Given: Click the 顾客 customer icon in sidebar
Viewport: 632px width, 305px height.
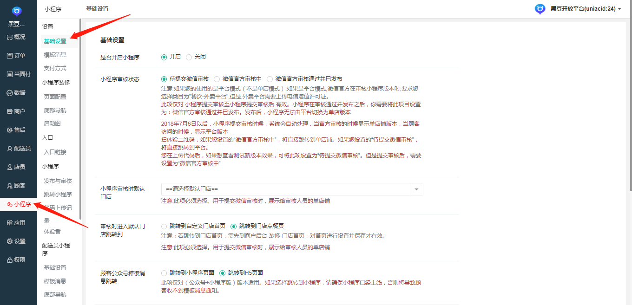Looking at the screenshot, I should (10, 186).
